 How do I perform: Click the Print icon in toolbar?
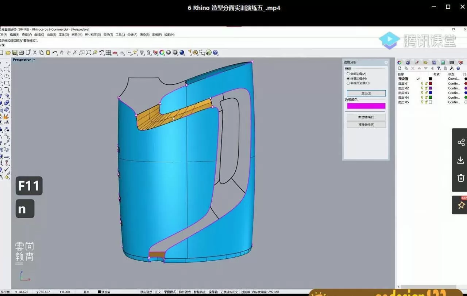pyautogui.click(x=22, y=53)
